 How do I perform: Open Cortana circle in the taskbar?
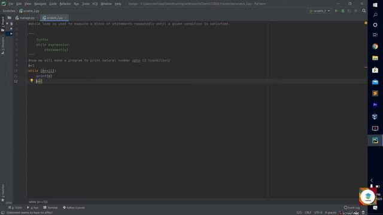coord(375,25)
